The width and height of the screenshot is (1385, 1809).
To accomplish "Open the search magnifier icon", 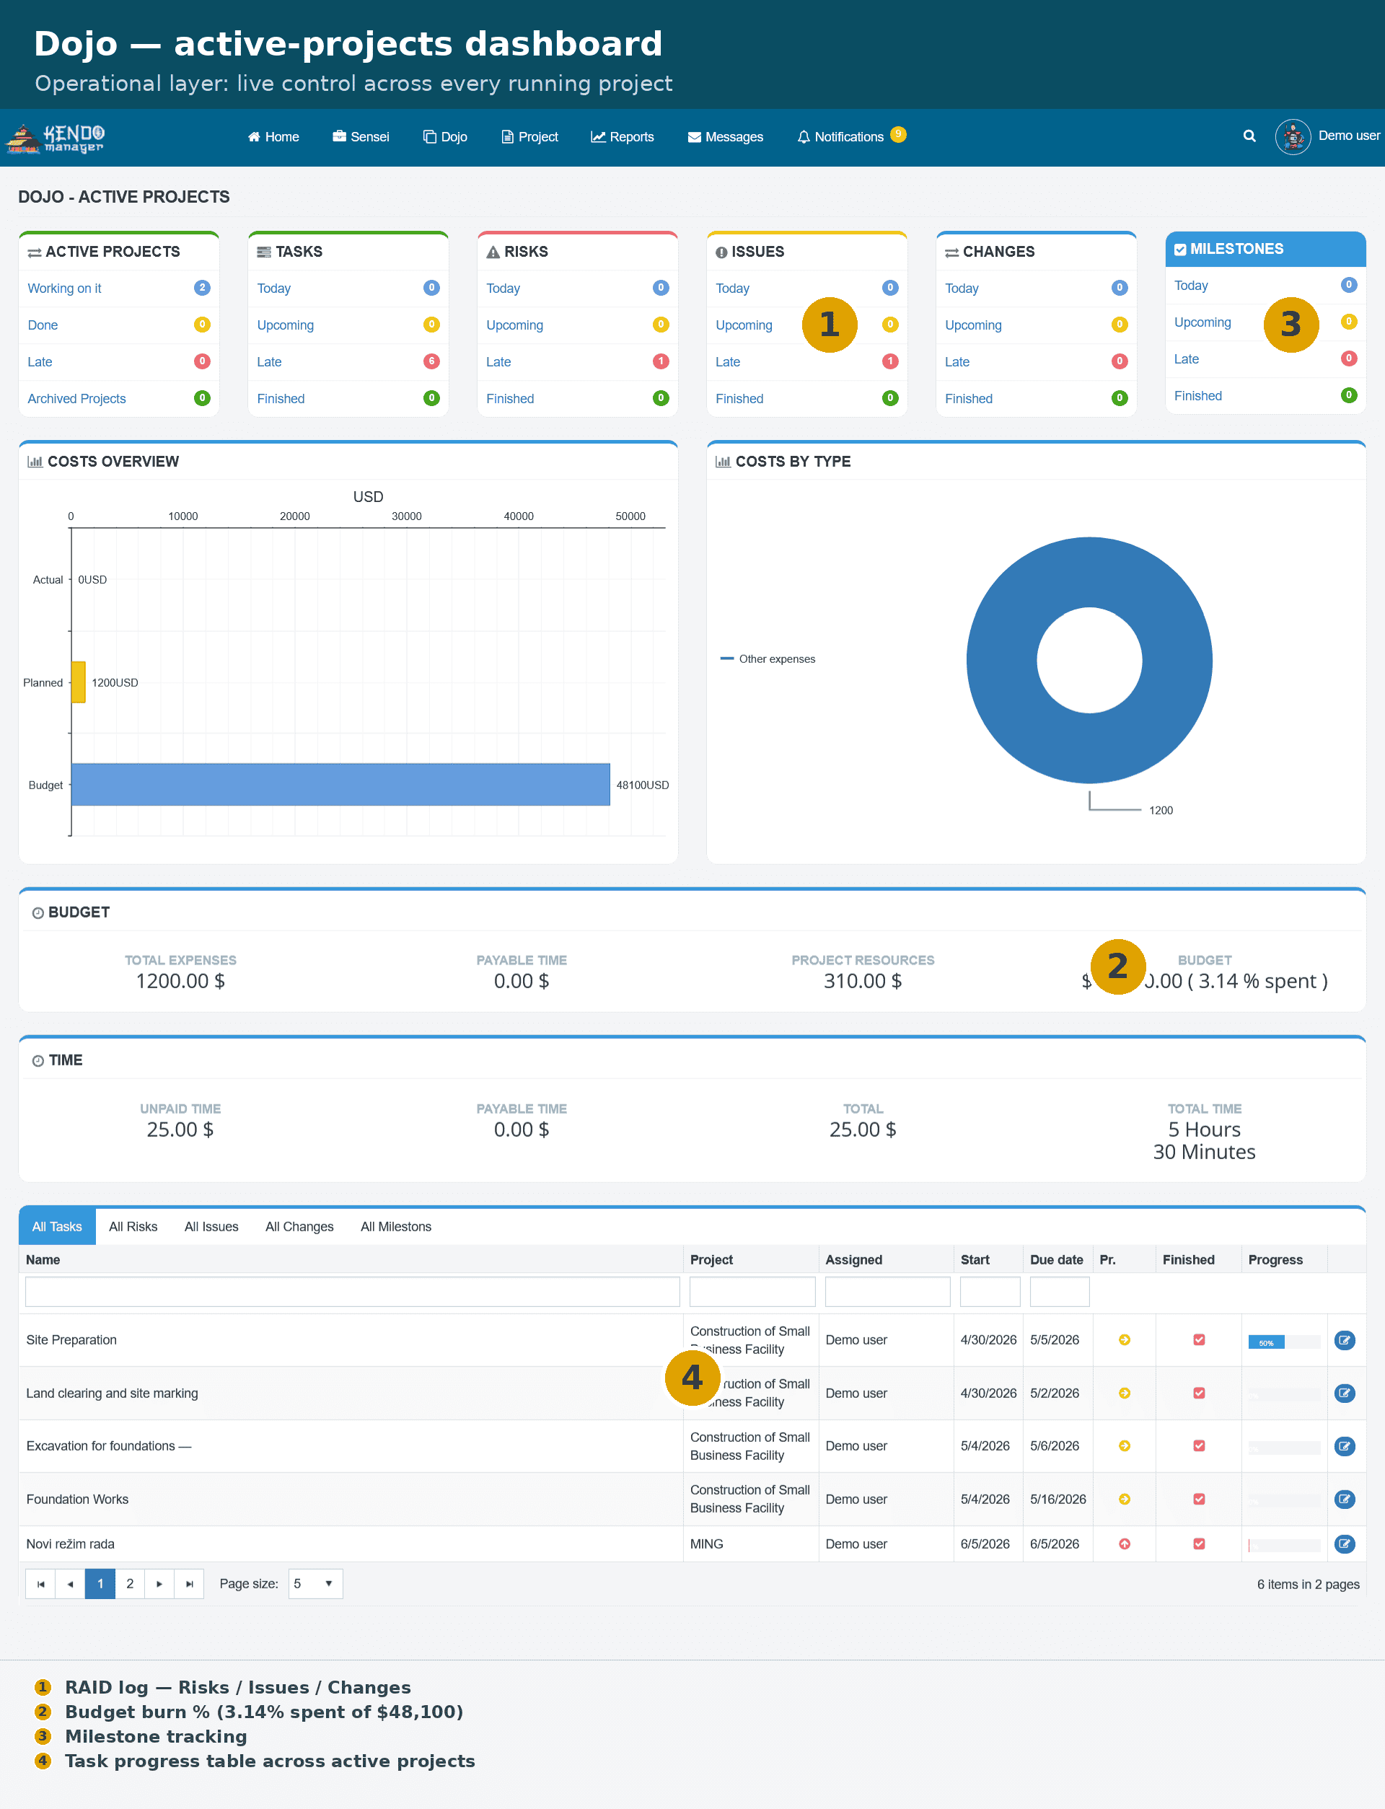I will 1249,136.
